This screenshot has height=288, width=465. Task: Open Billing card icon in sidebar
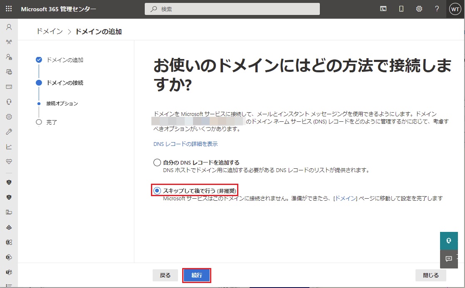point(9,87)
